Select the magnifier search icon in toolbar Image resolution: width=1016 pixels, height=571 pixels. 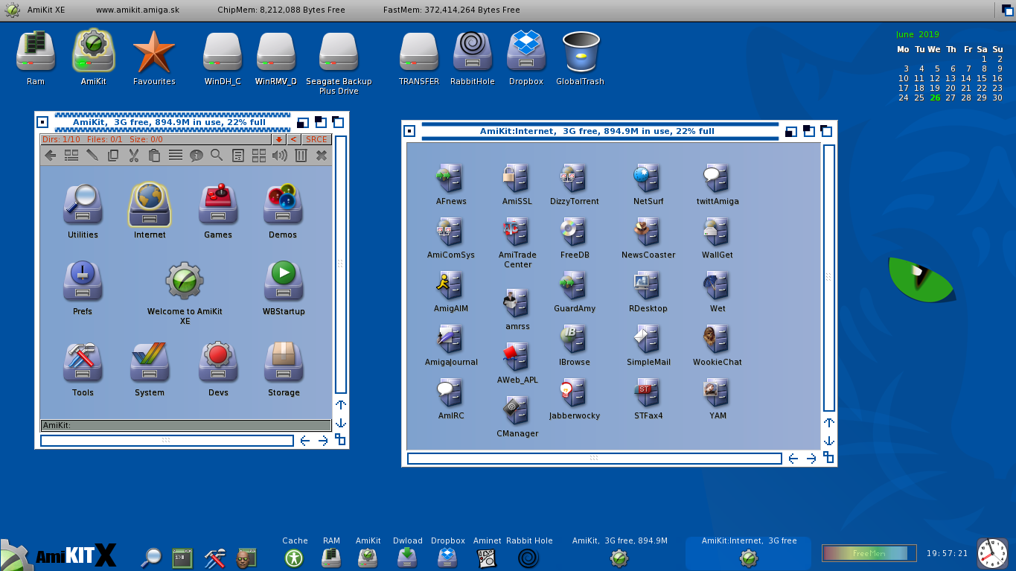tap(217, 156)
